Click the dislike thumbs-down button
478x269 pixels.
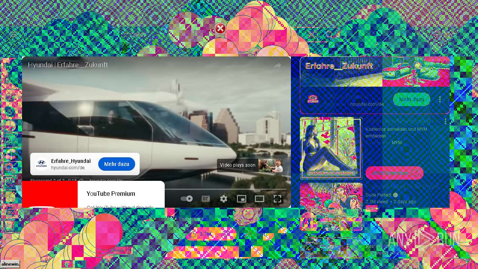(227, 234)
